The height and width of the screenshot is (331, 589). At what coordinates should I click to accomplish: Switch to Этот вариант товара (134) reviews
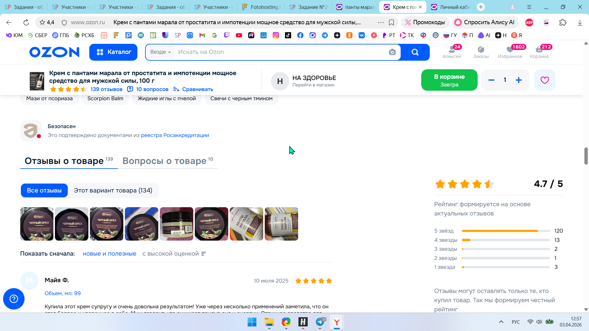(113, 190)
